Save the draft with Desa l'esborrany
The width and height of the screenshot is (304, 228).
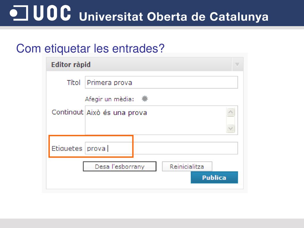coord(120,166)
